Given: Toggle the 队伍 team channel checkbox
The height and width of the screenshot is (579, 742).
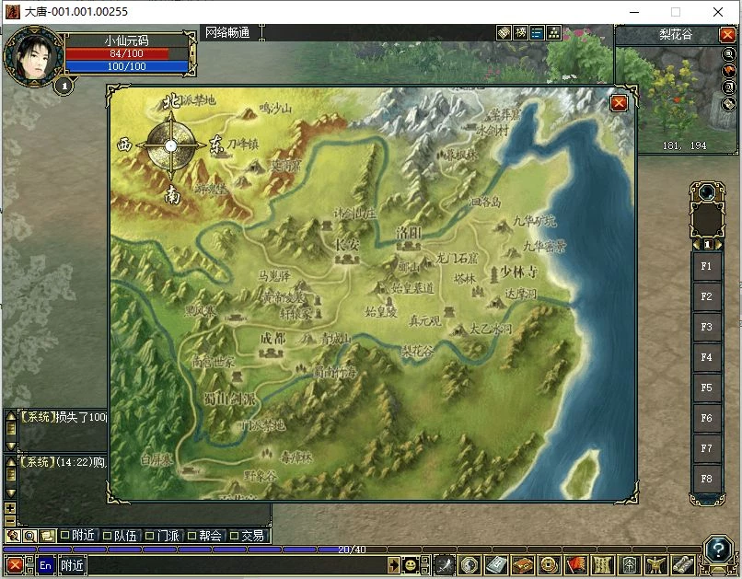Looking at the screenshot, I should [108, 536].
